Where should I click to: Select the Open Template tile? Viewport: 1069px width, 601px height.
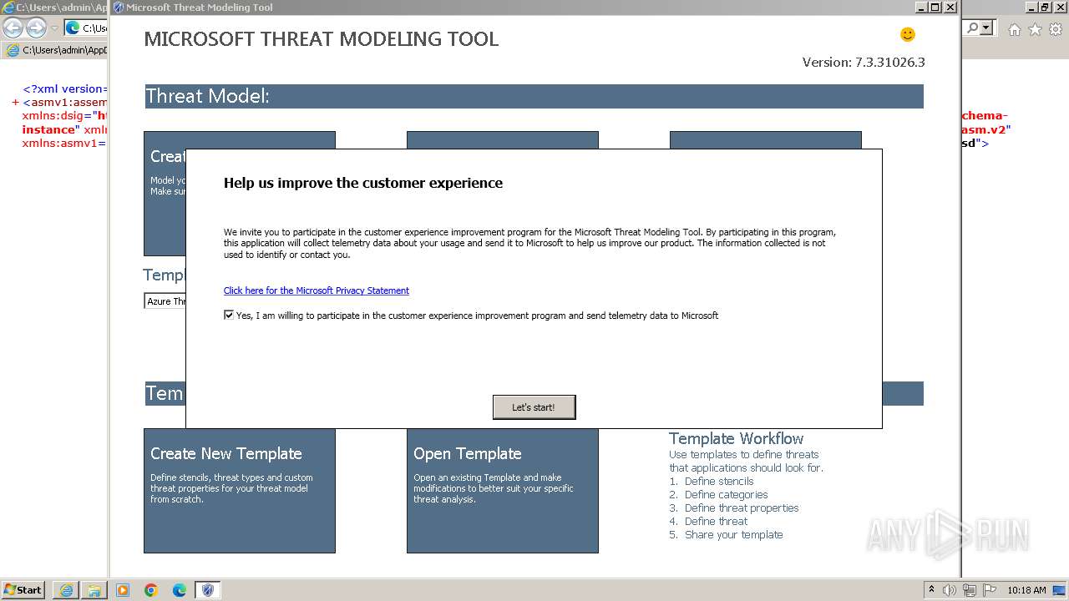pos(503,491)
